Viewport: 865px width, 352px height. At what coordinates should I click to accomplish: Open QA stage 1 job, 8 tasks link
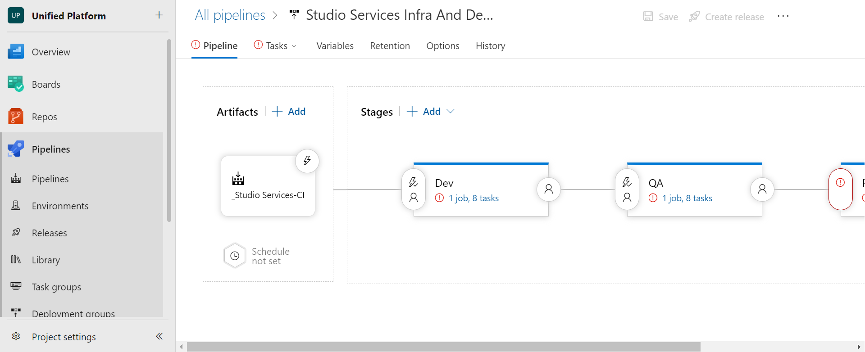click(x=687, y=198)
